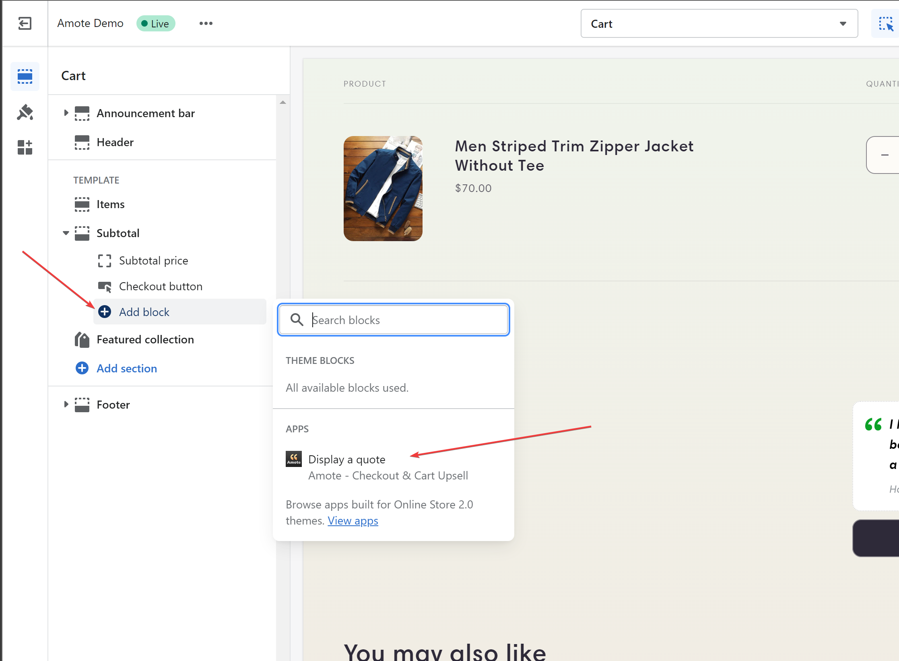Toggle the inspector selection tool icon
Screen dimensions: 899x661
886,24
